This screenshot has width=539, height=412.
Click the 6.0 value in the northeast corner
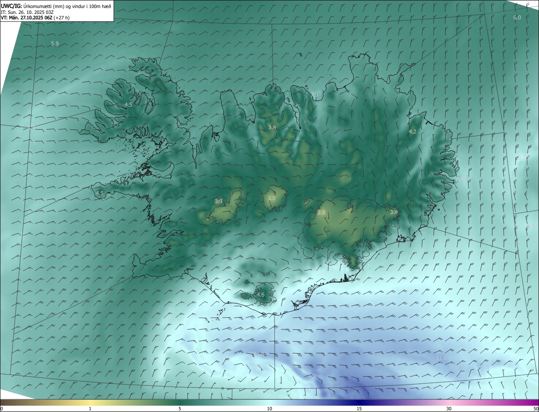pos(517,17)
